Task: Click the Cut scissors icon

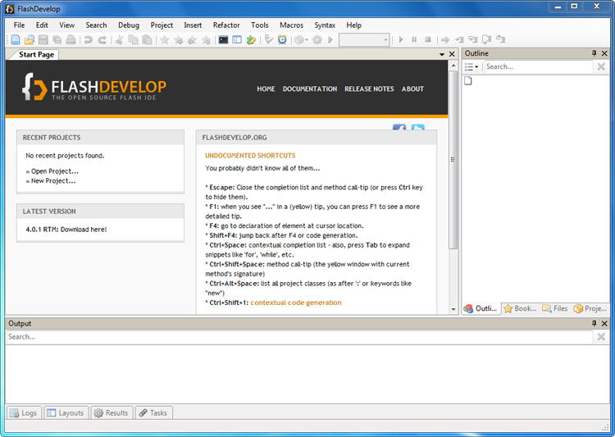Action: coord(120,39)
